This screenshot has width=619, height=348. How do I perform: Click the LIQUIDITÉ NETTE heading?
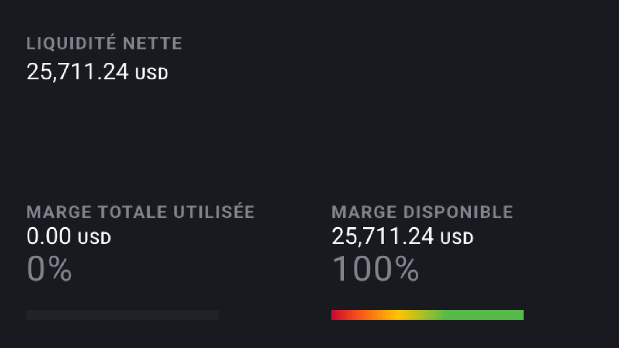tap(104, 43)
